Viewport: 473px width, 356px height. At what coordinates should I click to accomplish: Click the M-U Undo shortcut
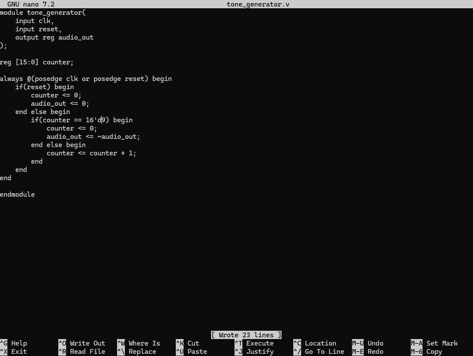[368, 343]
